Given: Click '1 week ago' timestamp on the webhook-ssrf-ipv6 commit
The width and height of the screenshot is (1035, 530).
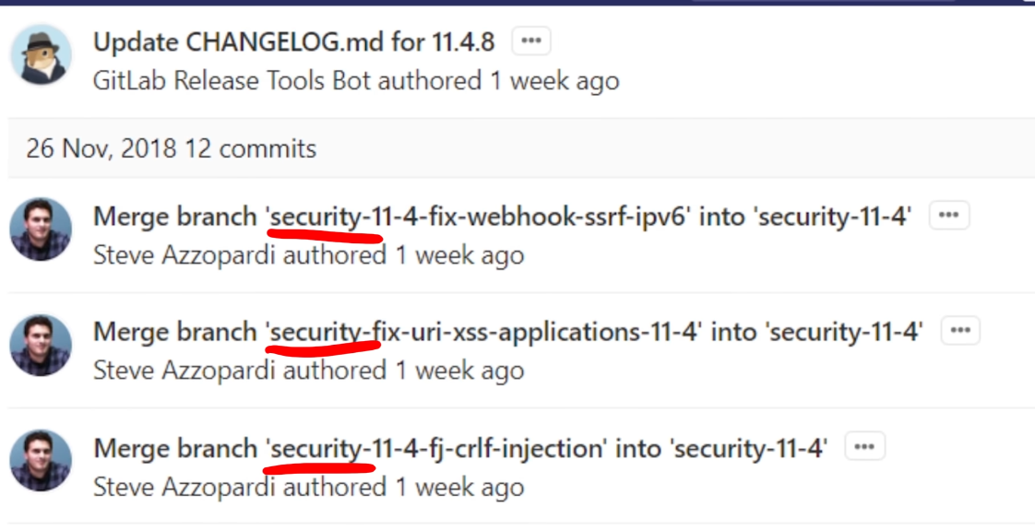Looking at the screenshot, I should pyautogui.click(x=459, y=255).
